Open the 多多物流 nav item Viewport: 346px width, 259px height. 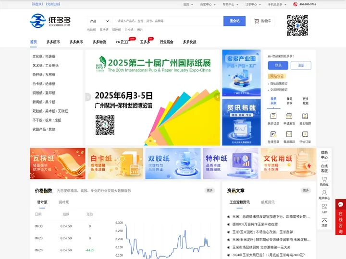click(x=99, y=42)
